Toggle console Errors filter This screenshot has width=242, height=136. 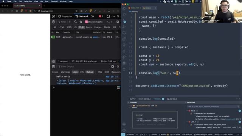pos(55,72)
